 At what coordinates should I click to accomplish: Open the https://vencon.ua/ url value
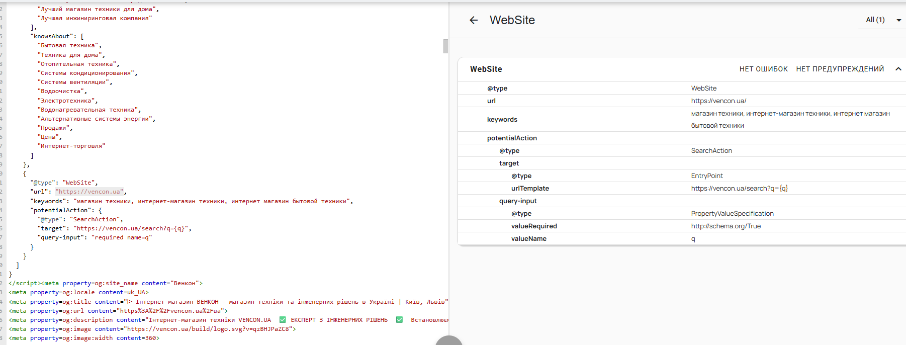718,101
